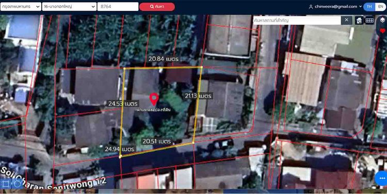387x194 pixels.
Task: Click the user profile icon beside the email
Action: click(311, 7)
